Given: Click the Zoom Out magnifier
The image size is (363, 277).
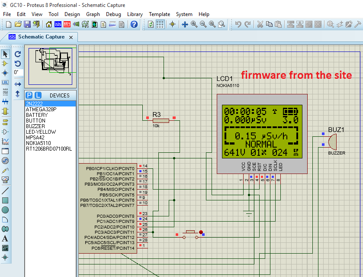Looking at the screenshot, I should tap(203, 24).
